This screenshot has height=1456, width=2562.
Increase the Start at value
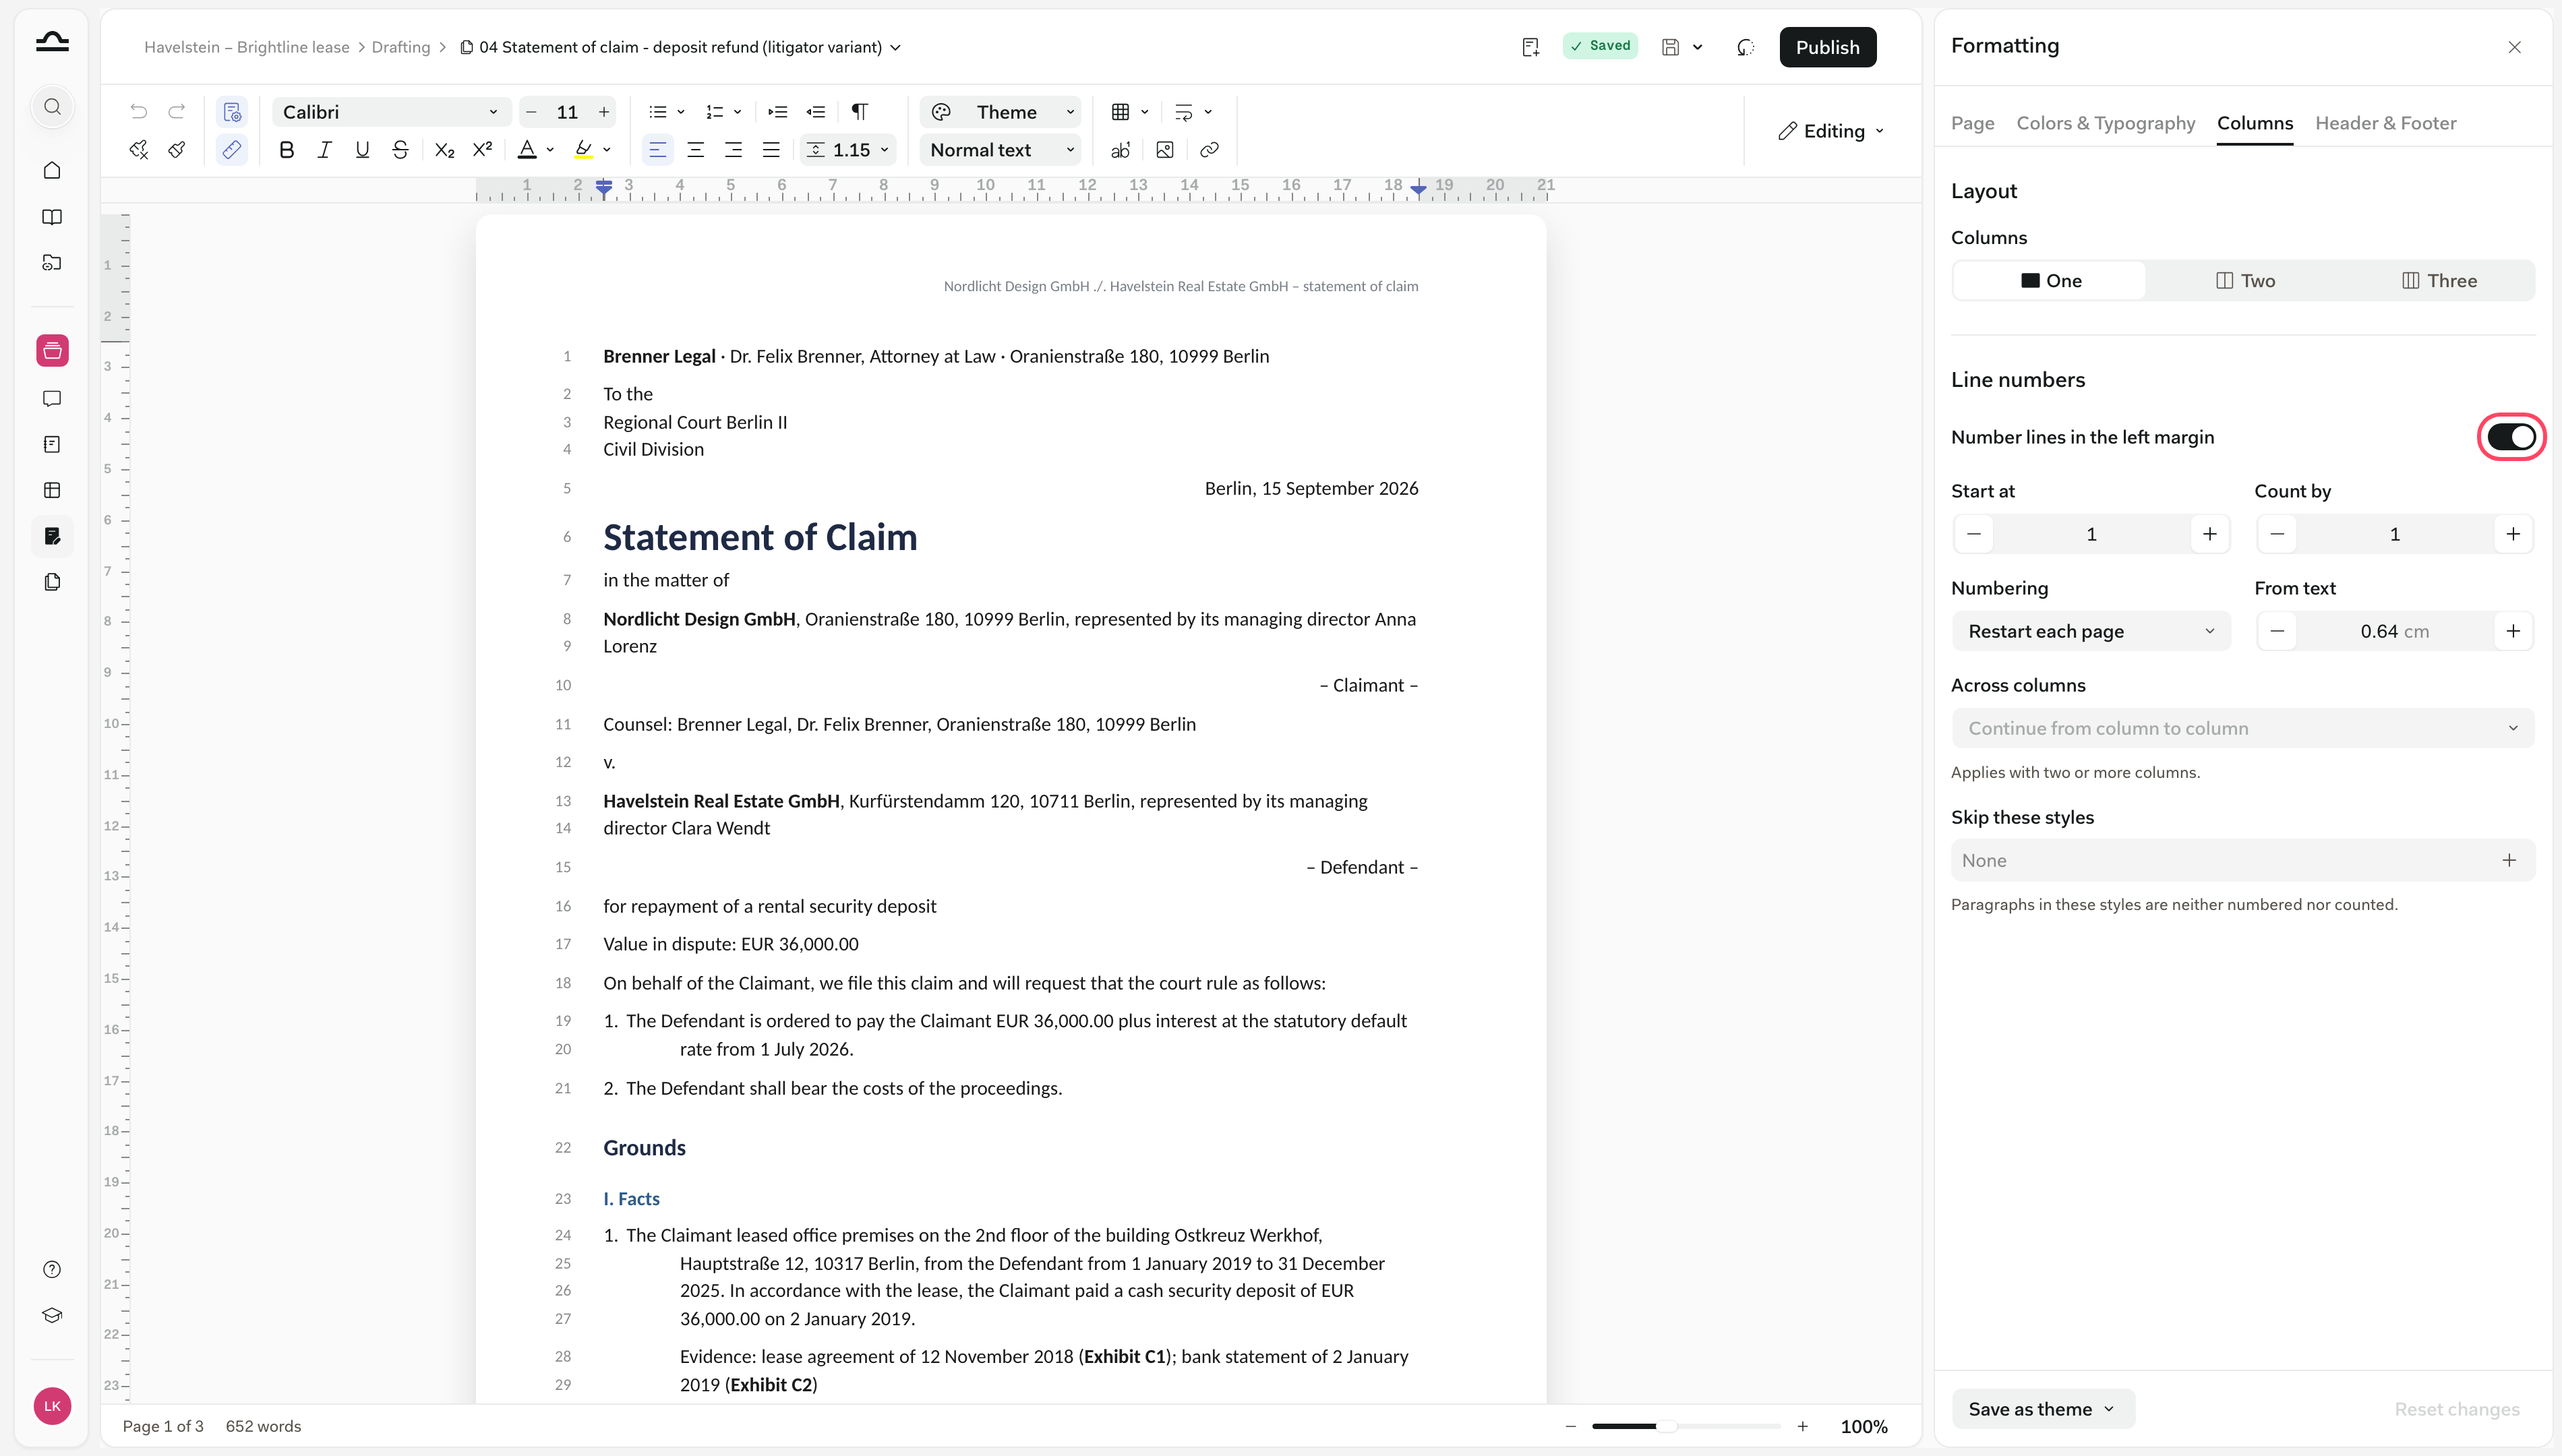tap(2209, 534)
